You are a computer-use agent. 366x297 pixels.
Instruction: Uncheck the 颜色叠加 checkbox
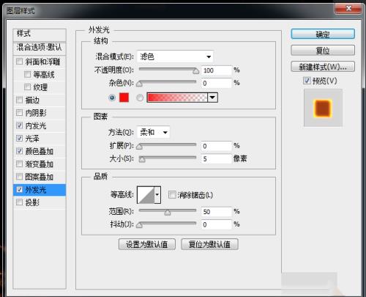tap(19, 151)
